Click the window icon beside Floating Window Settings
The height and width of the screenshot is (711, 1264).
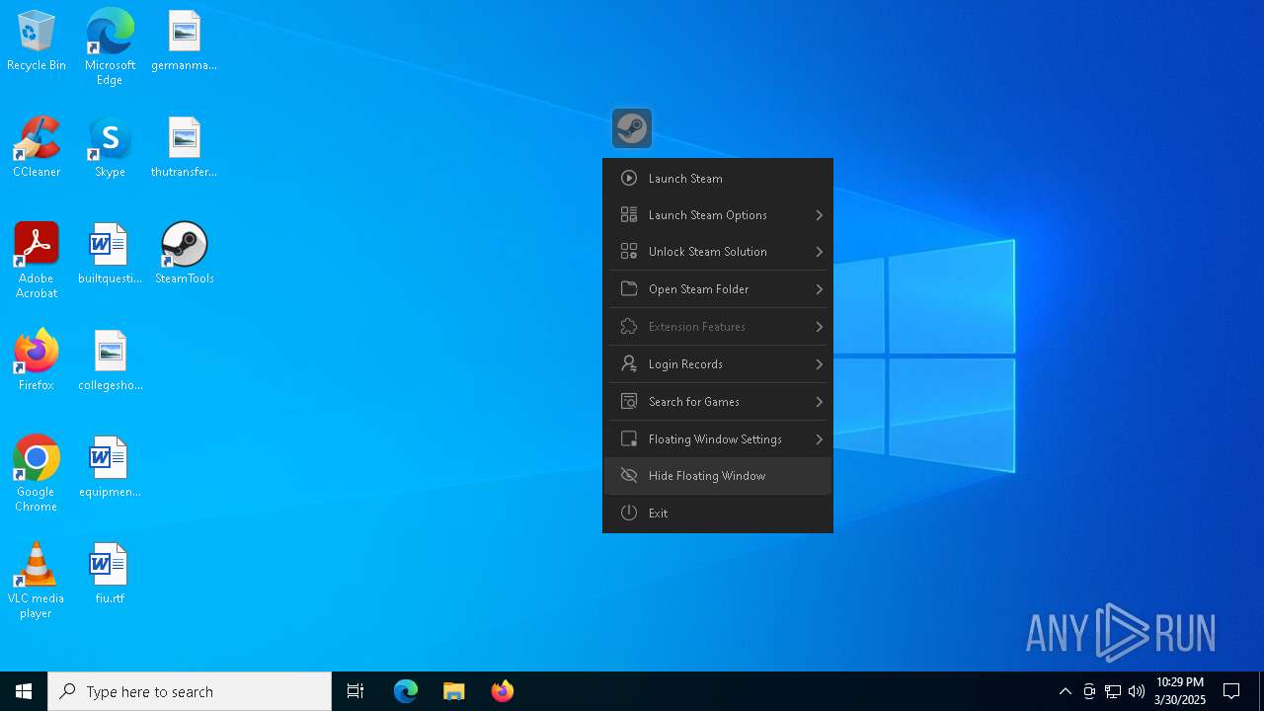(x=629, y=439)
